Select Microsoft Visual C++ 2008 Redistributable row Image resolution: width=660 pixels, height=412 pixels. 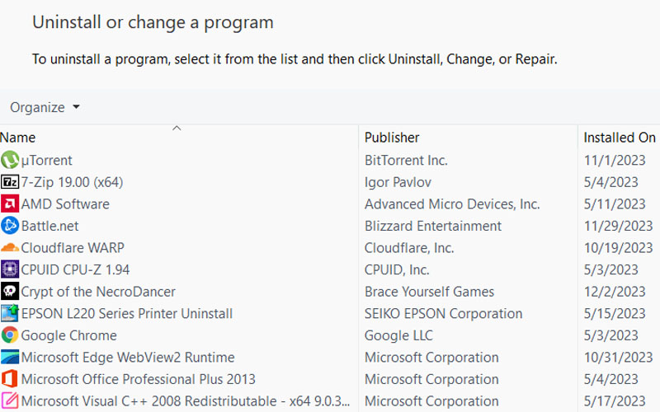186,401
